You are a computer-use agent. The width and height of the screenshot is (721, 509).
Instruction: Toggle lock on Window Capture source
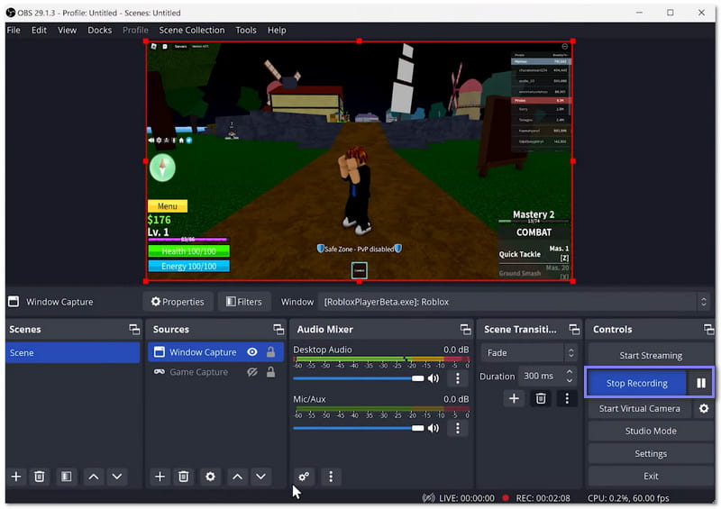(271, 352)
